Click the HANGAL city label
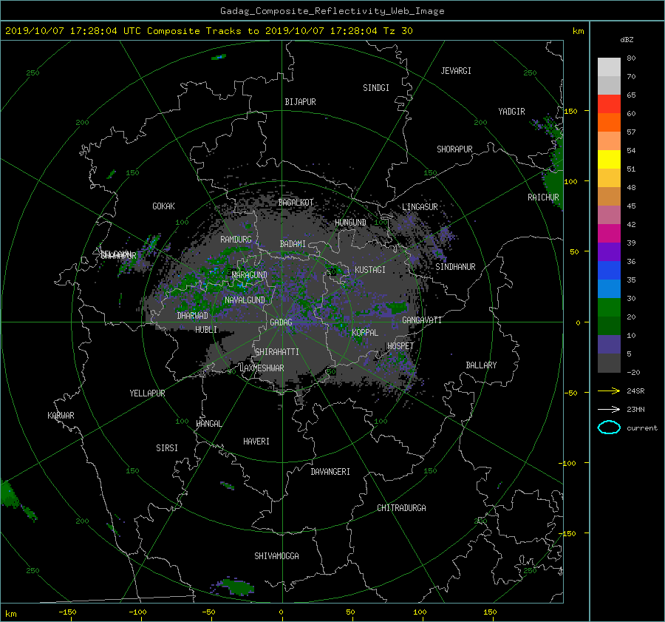The image size is (665, 622). 209,424
